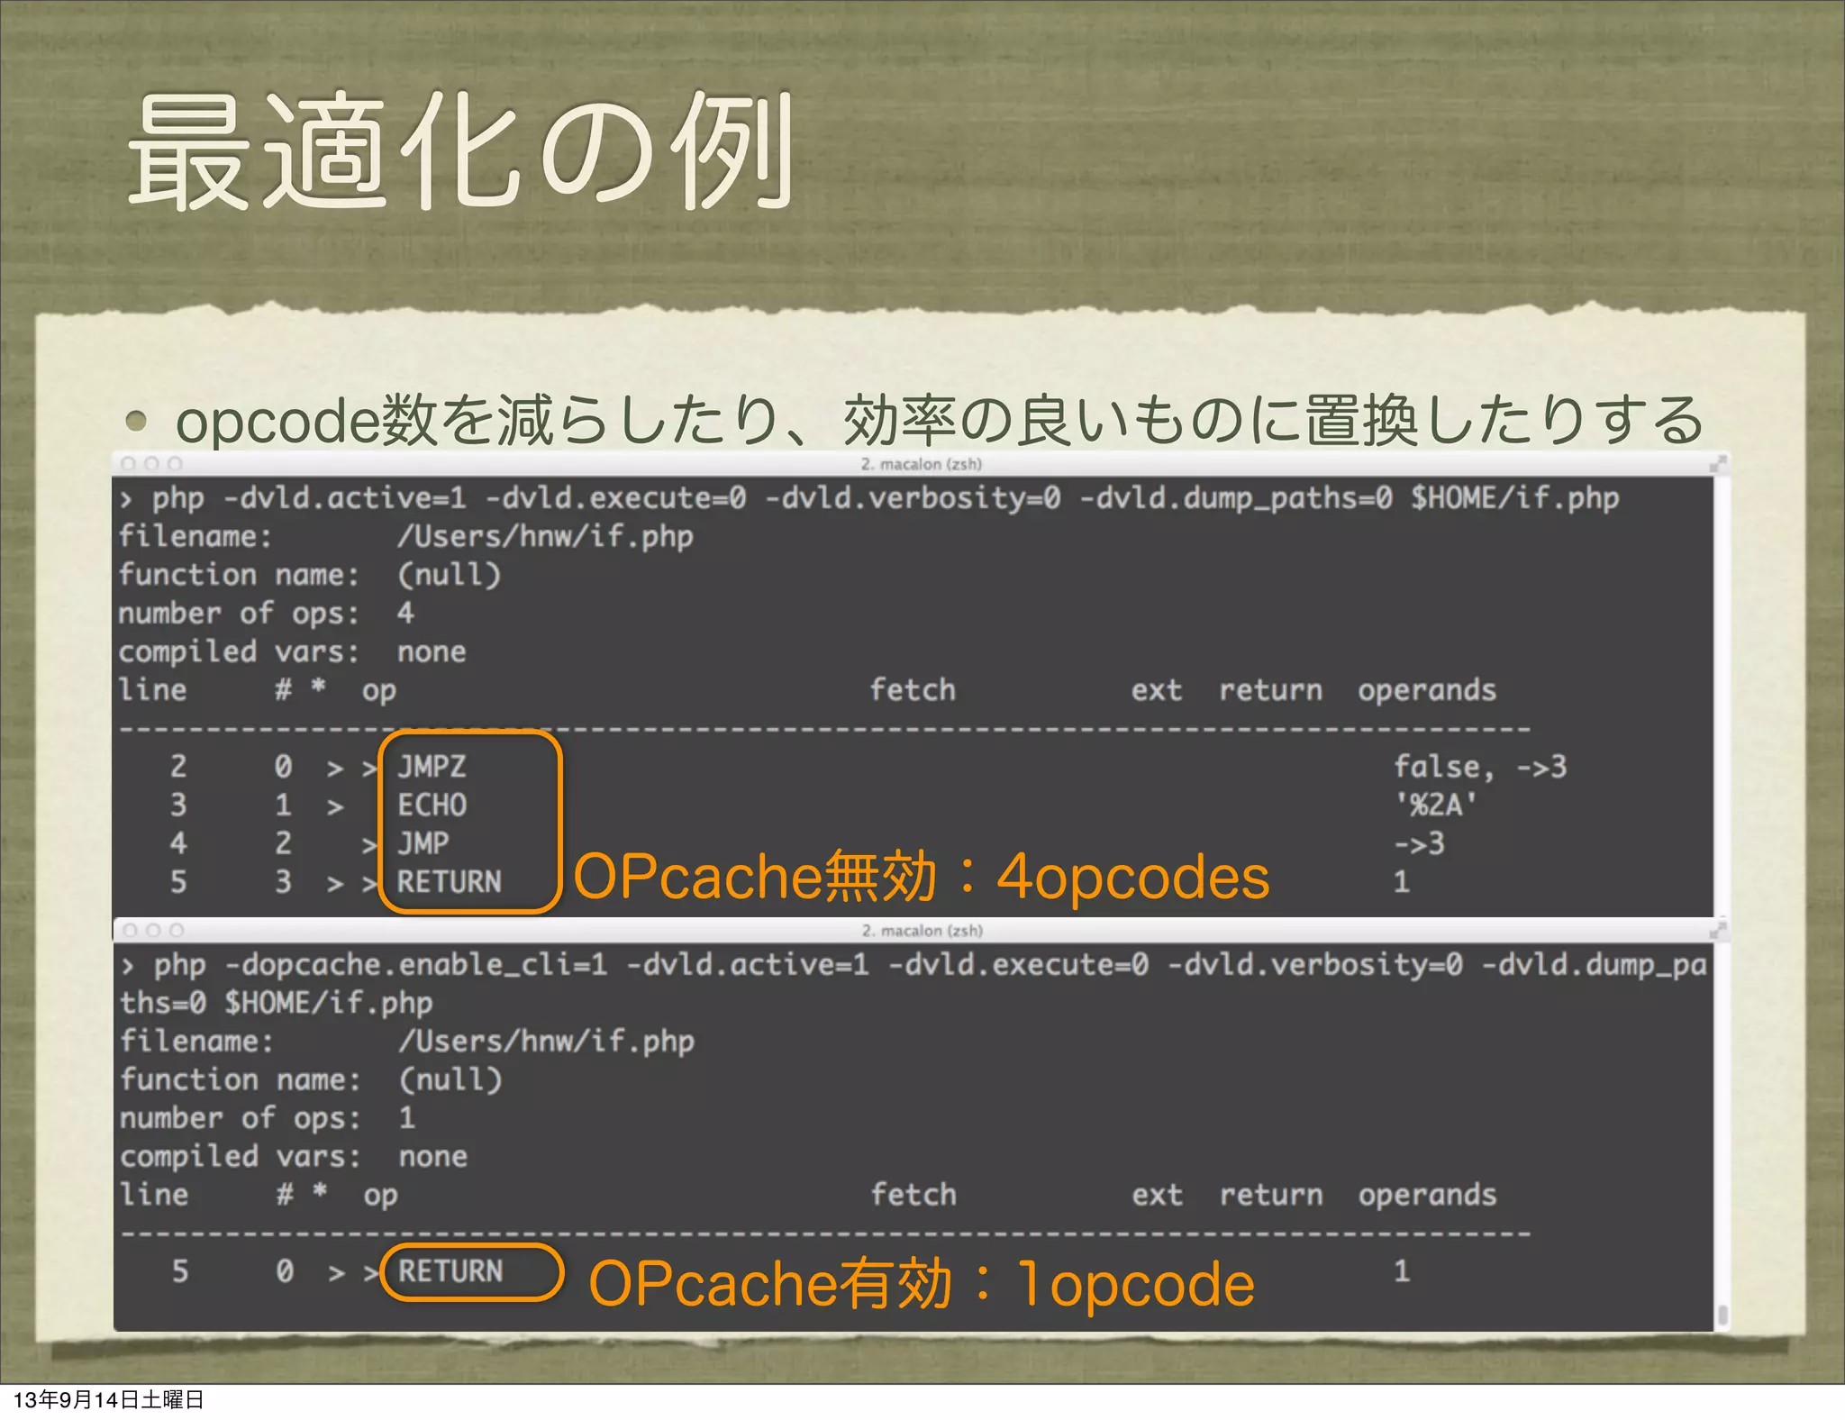Close the lower macalon terminal window
The width and height of the screenshot is (1845, 1420).
point(130,930)
